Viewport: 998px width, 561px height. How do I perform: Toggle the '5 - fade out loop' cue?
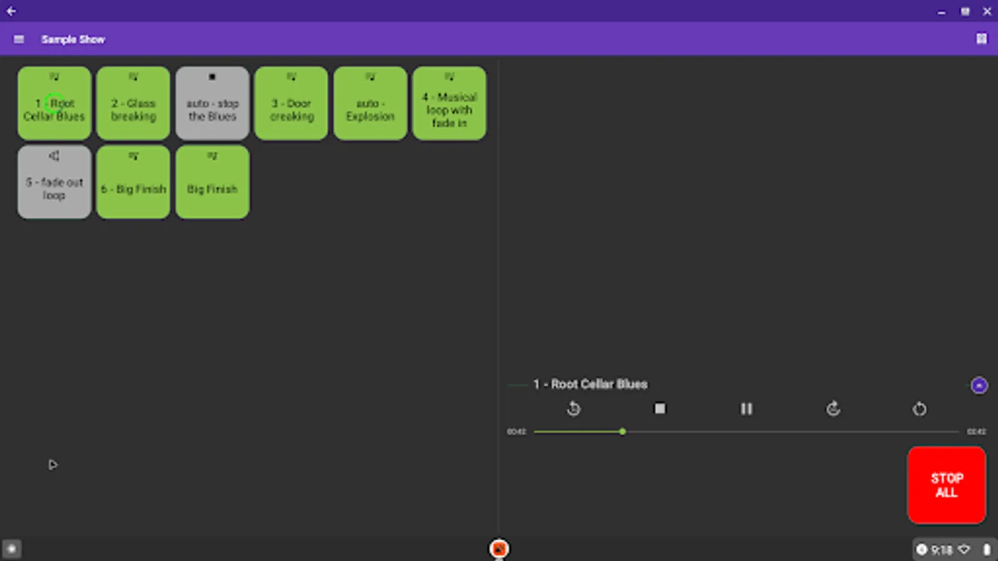point(54,181)
